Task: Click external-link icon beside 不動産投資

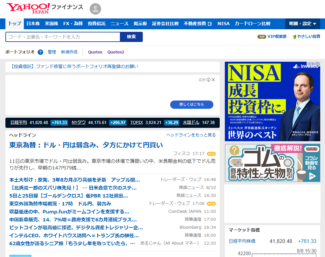Action: click(210, 24)
